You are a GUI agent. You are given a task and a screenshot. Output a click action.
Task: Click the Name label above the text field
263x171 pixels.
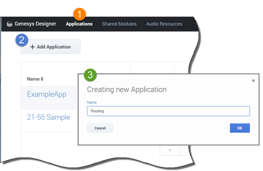[91, 102]
